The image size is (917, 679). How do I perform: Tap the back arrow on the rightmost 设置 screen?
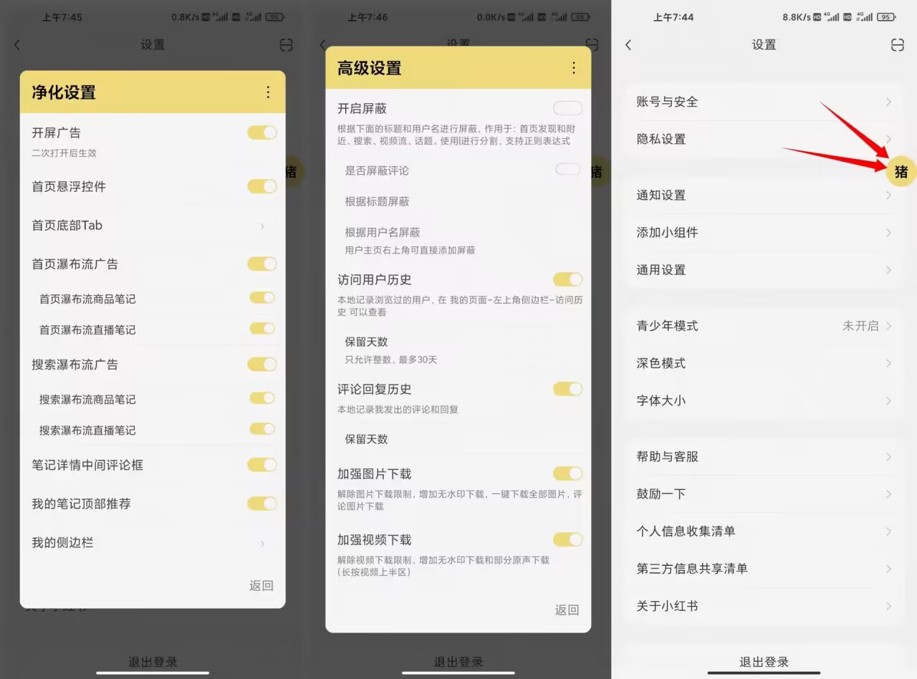coord(628,44)
